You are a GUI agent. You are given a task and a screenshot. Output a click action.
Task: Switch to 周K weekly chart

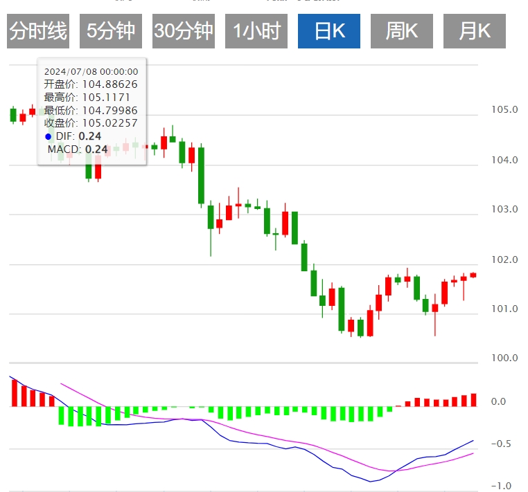click(x=402, y=31)
